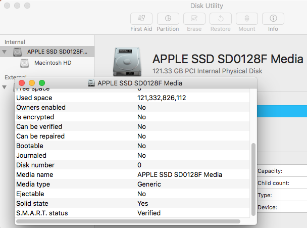Select the Solid state row label
Screen dimensions: 307x228
32,203
